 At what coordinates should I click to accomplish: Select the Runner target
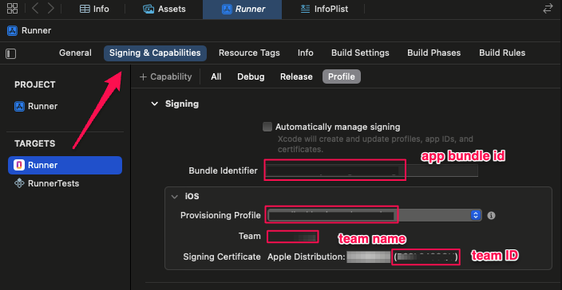click(x=65, y=165)
